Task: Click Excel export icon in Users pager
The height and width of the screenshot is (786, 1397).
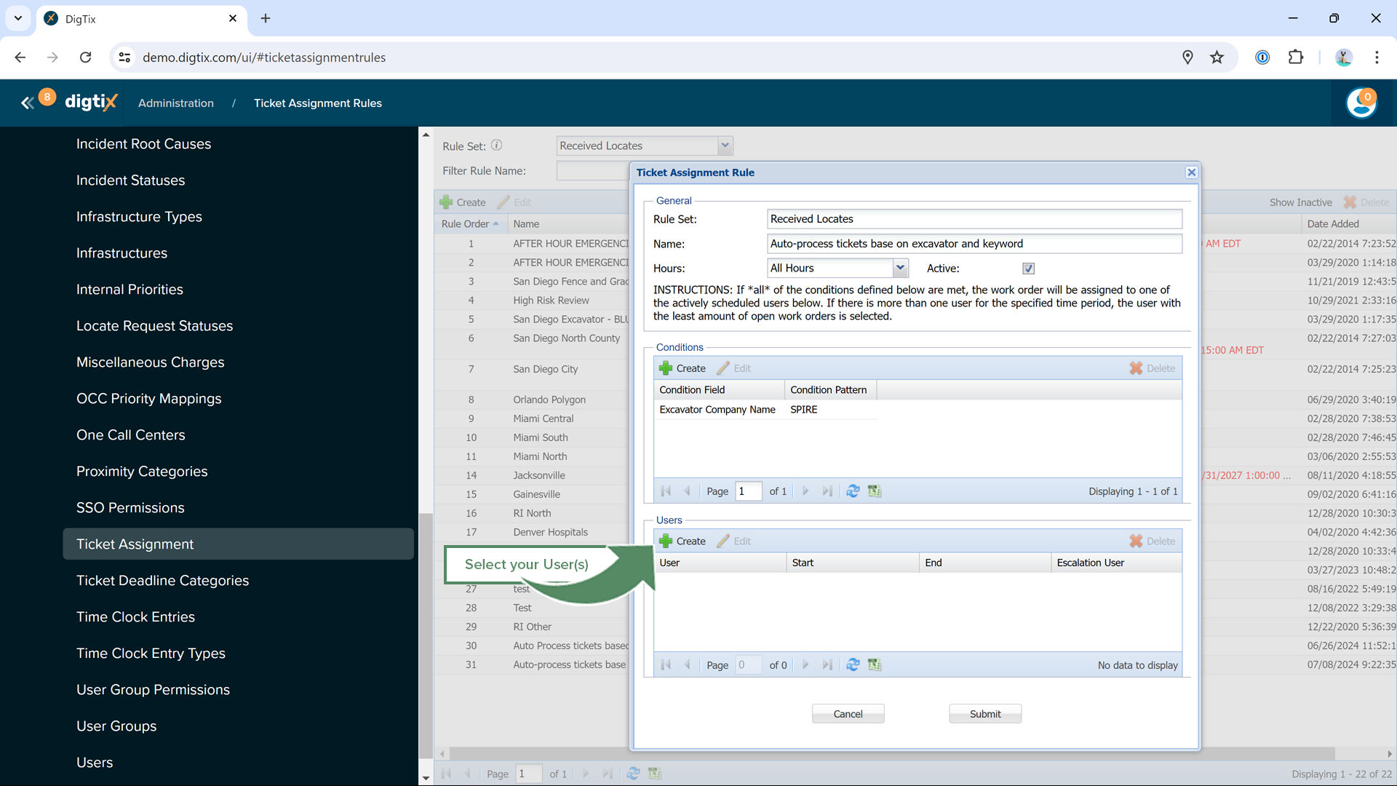Action: click(875, 664)
